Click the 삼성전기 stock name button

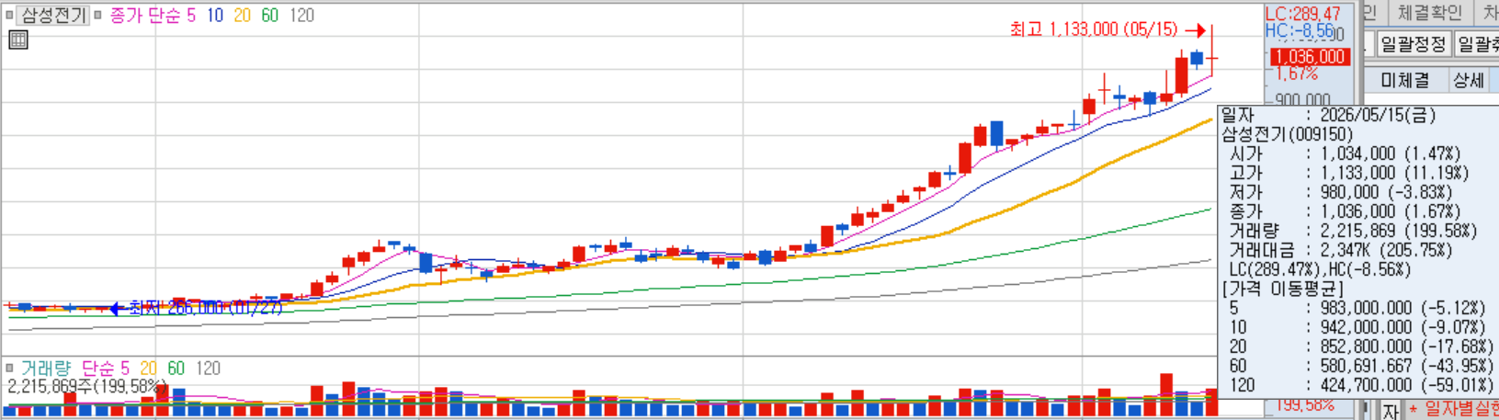pyautogui.click(x=53, y=15)
